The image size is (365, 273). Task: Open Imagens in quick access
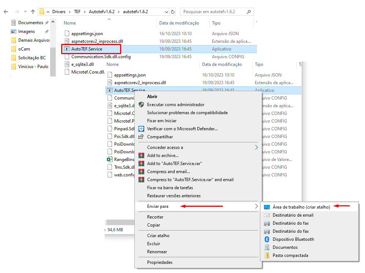click(26, 31)
